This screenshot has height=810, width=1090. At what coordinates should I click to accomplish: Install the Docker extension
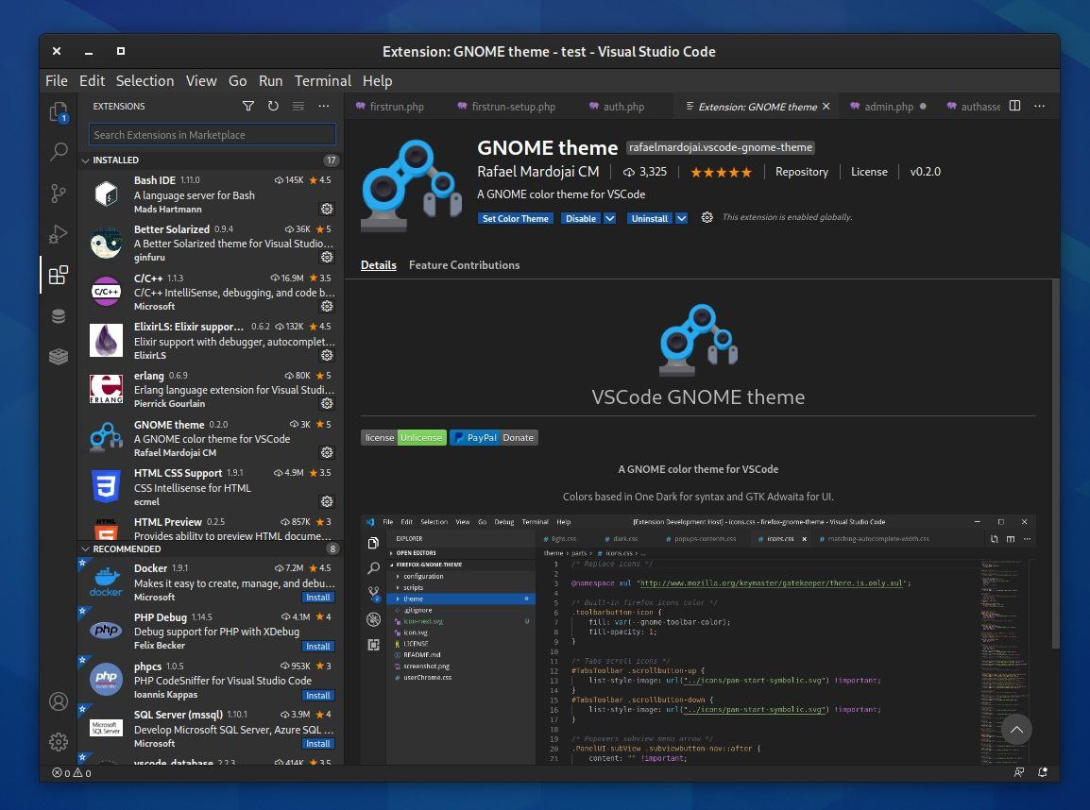318,598
